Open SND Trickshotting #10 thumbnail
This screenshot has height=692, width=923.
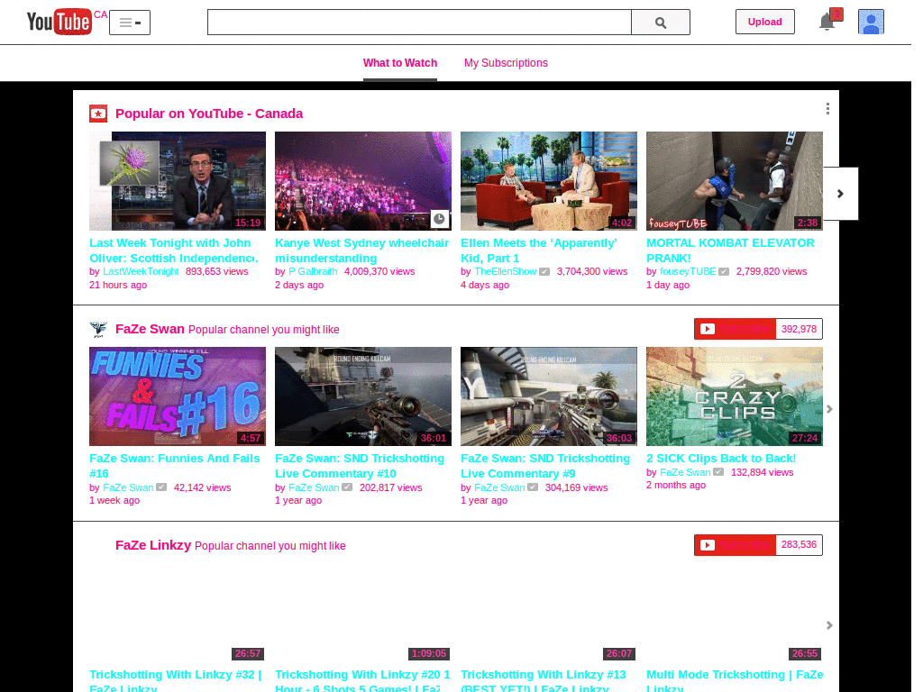[363, 396]
